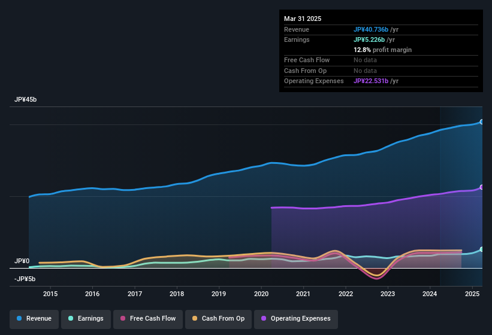Click the JP¥40.736b revenue value
The height and width of the screenshot is (335, 492).
click(371, 29)
